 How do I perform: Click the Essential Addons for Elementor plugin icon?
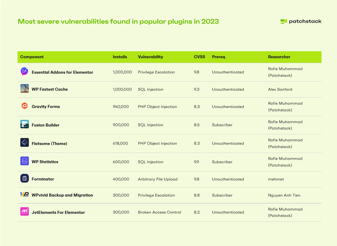[x=25, y=71]
